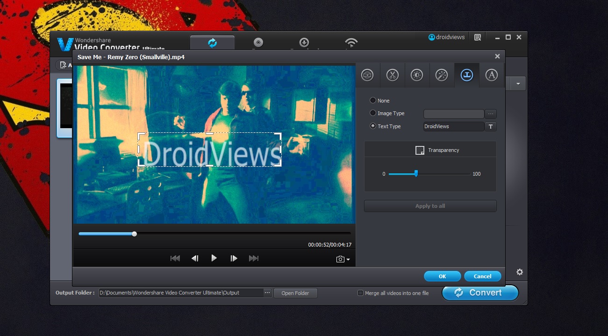Image resolution: width=608 pixels, height=336 pixels.
Task: Select the None watermark option
Action: tap(373, 100)
